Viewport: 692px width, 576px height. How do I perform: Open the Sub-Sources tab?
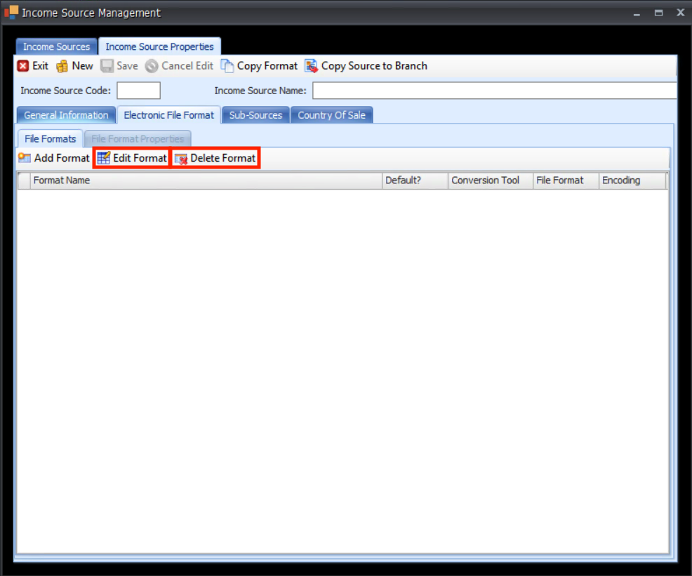pos(255,115)
